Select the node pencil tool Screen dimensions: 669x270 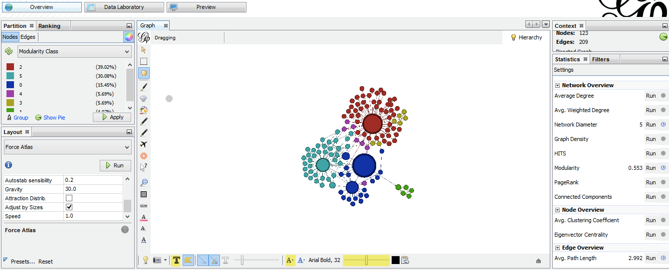point(144,121)
